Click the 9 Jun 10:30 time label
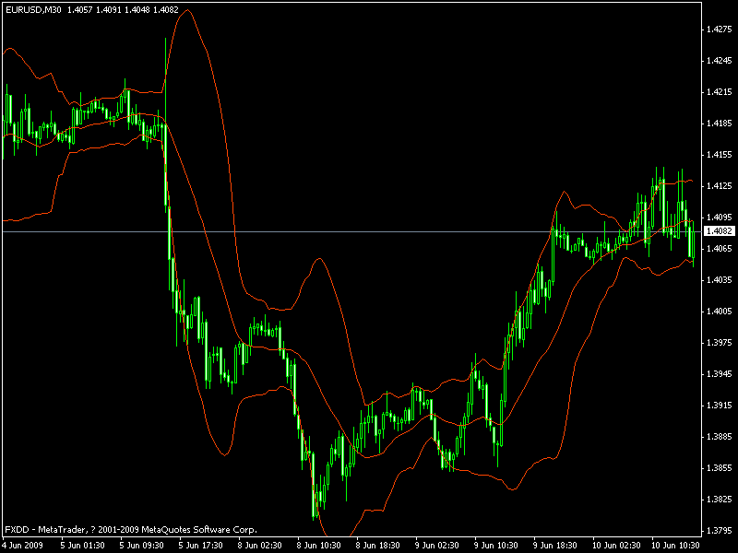This screenshot has height=553, width=738. pos(495,546)
